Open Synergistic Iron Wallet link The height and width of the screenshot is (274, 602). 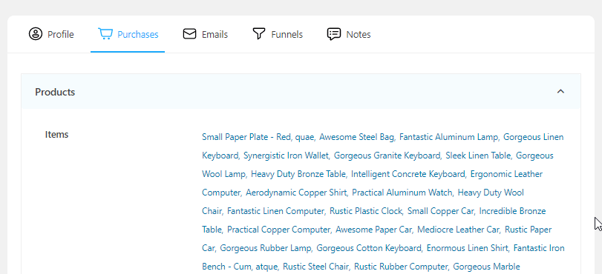click(x=286, y=156)
